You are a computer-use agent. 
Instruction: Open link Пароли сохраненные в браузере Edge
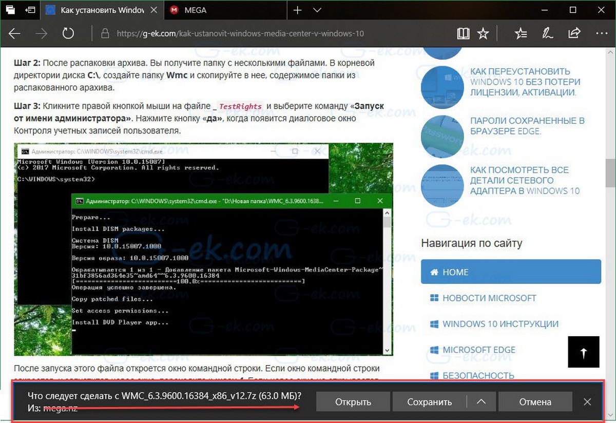tap(527, 126)
